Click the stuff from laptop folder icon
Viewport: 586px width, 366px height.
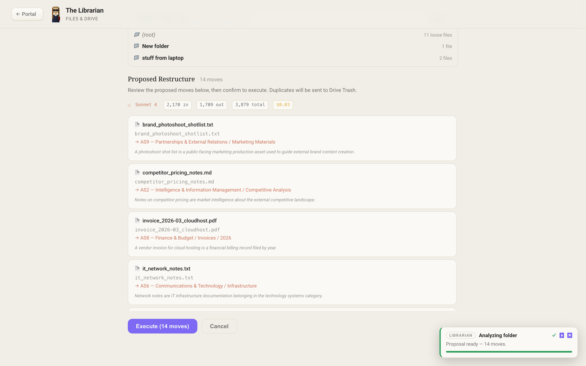137,58
